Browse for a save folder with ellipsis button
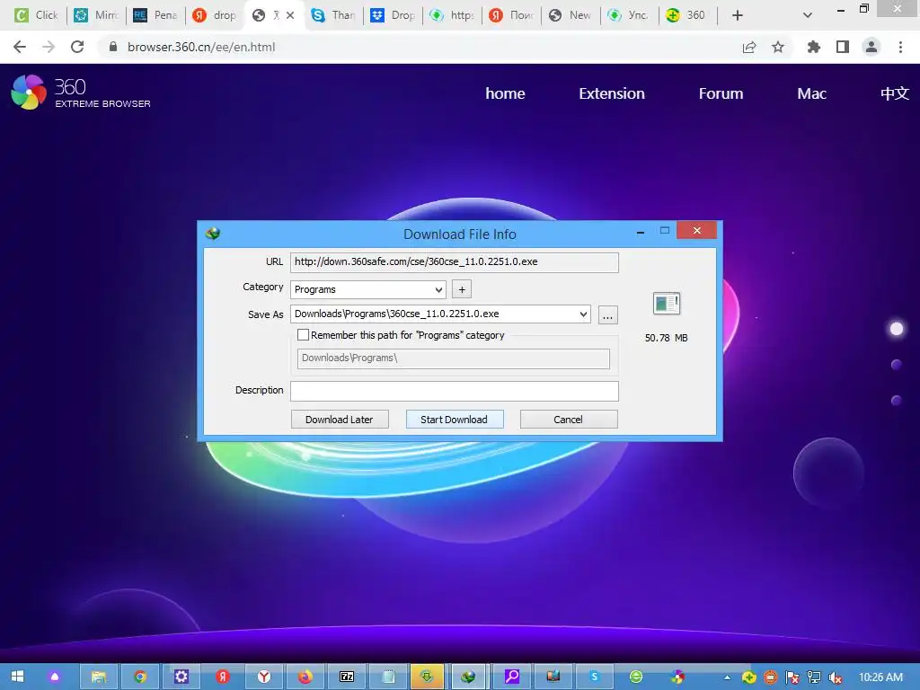This screenshot has width=920, height=690. pyautogui.click(x=608, y=315)
